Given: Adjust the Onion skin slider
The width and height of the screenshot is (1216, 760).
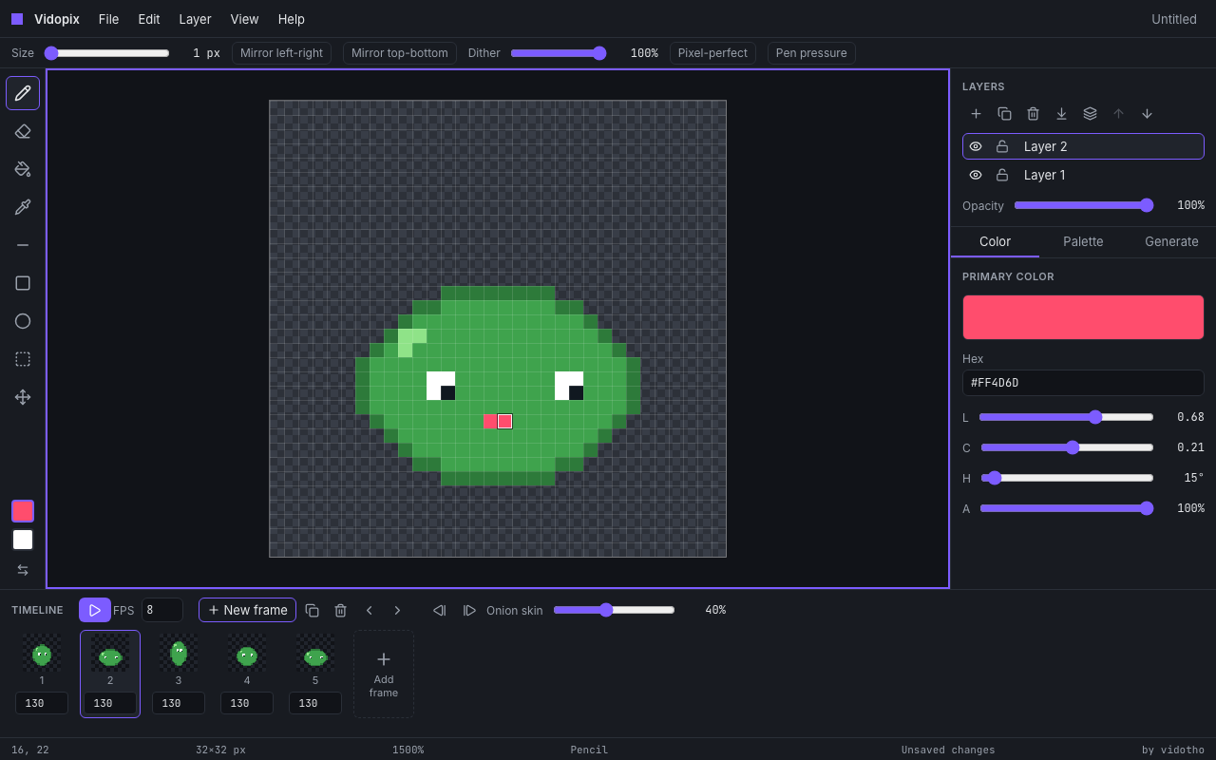Looking at the screenshot, I should pyautogui.click(x=615, y=610).
